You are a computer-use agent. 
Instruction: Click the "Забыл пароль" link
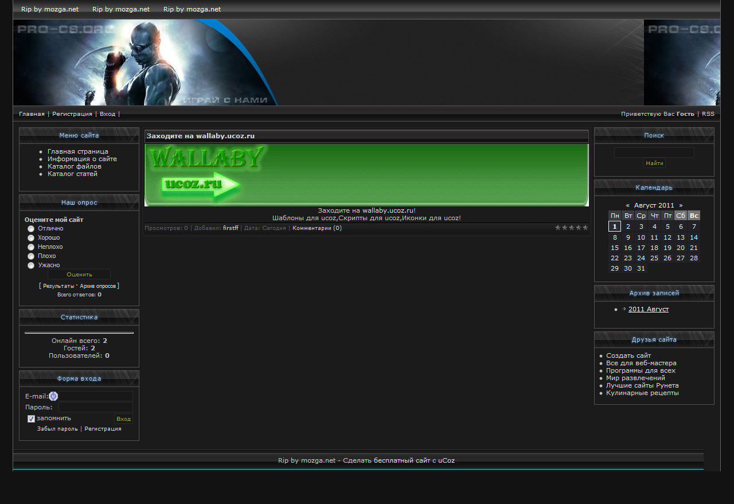coord(57,429)
